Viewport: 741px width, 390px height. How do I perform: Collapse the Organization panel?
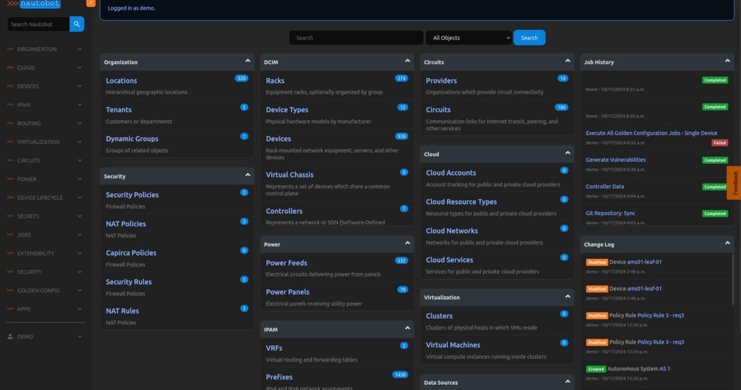[248, 61]
